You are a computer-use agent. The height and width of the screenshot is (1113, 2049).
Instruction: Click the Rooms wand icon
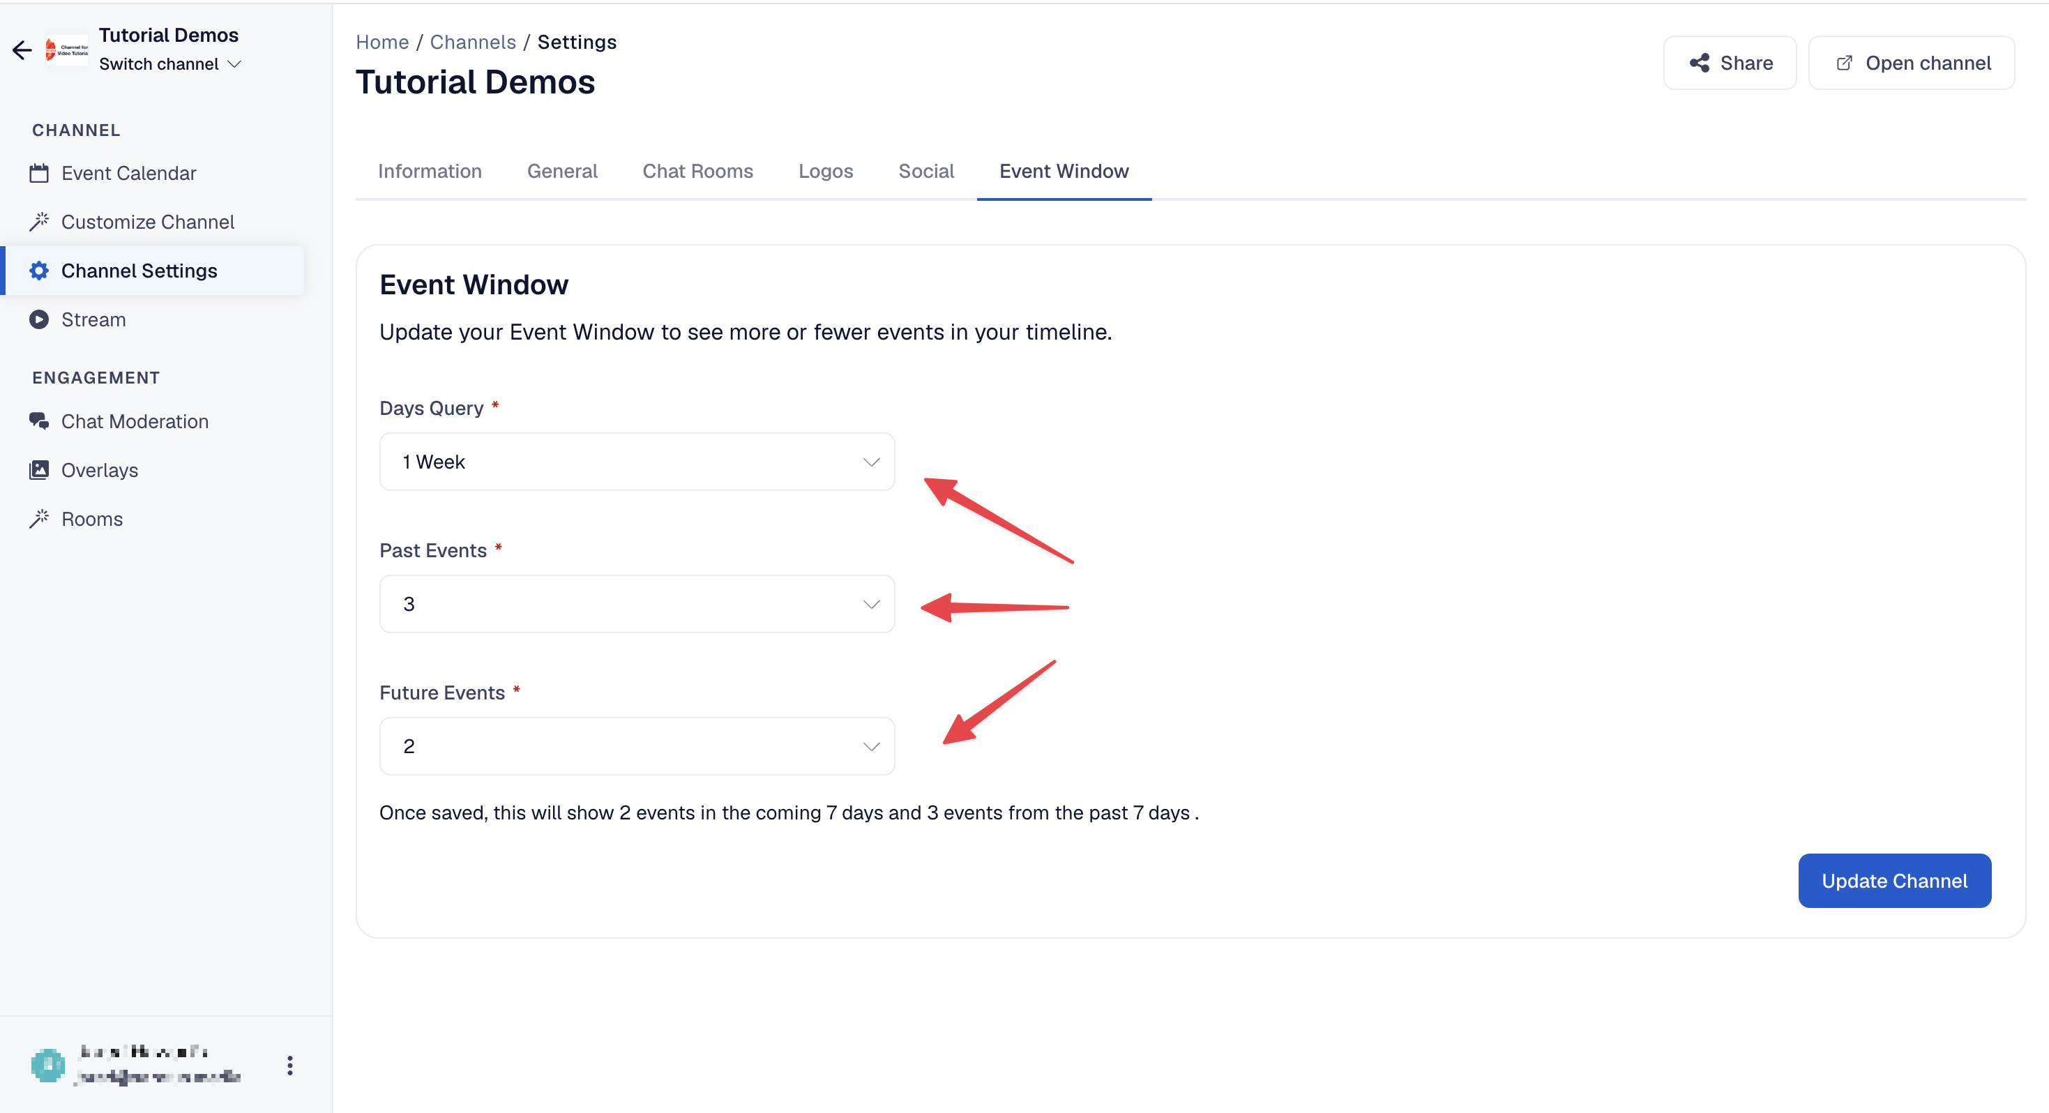[39, 519]
